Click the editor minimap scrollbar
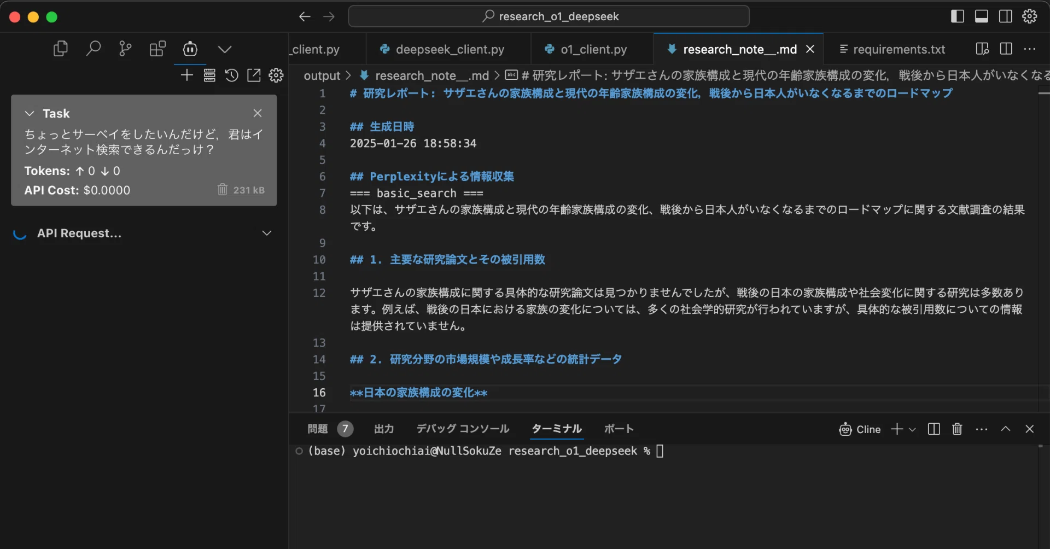The image size is (1050, 549). click(1043, 248)
